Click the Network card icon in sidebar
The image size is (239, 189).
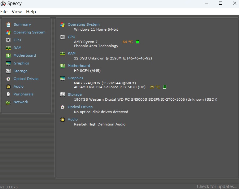8,102
